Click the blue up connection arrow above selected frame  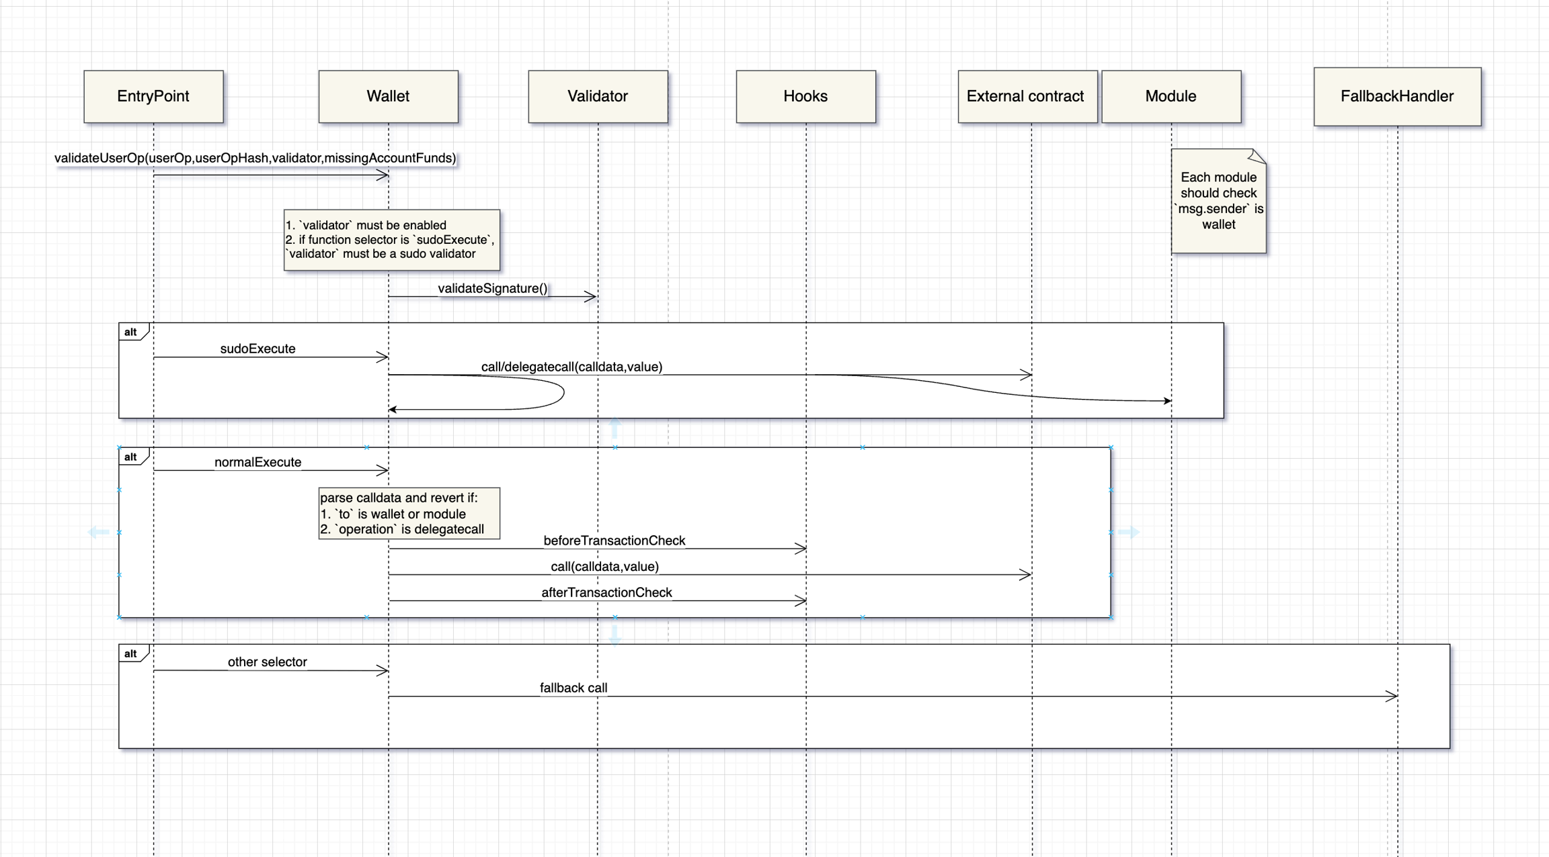614,427
